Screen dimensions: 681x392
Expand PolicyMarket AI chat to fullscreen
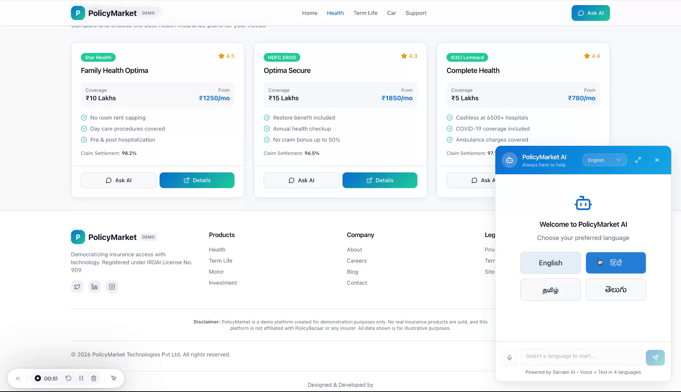tap(638, 160)
